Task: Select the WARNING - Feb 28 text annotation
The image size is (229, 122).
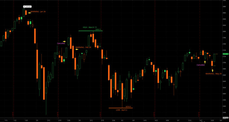Action: (x=83, y=47)
